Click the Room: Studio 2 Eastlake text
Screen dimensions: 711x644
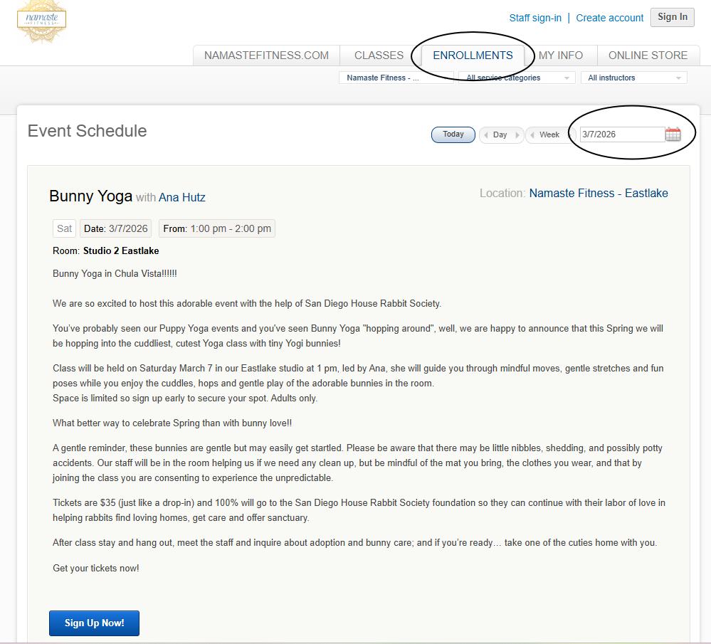pos(105,250)
